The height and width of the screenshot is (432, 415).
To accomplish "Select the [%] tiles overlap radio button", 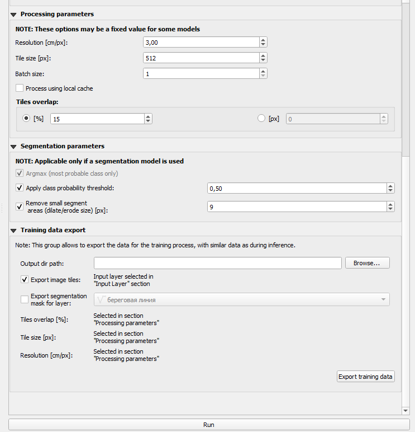I will pyautogui.click(x=26, y=119).
